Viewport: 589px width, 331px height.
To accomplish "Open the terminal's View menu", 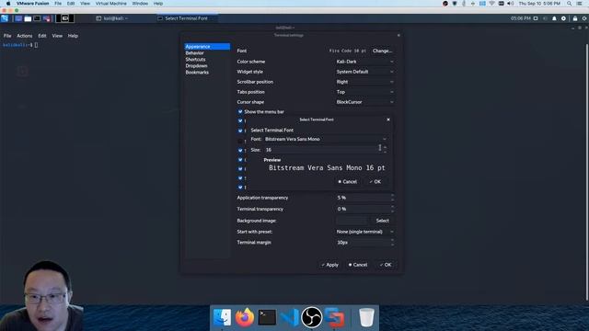I will click(57, 36).
